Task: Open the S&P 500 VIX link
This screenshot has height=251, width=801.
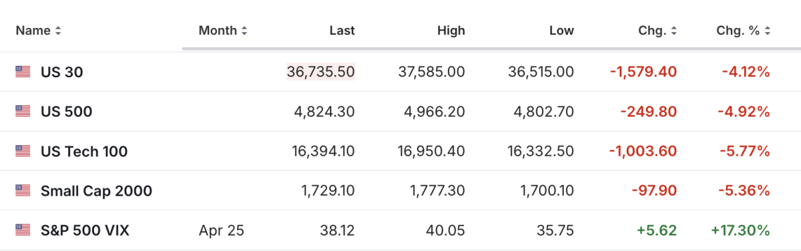Action: [85, 230]
